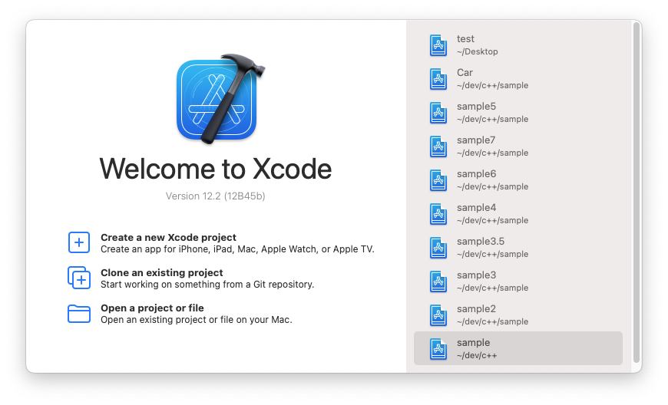Image resolution: width=668 pixels, height=405 pixels.
Task: Choose Clone an existing project
Action: pyautogui.click(x=191, y=278)
